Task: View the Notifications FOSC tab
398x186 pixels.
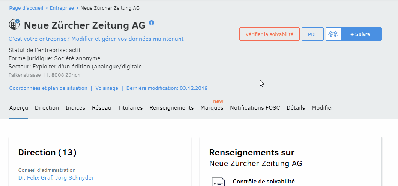Action: [x=255, y=108]
